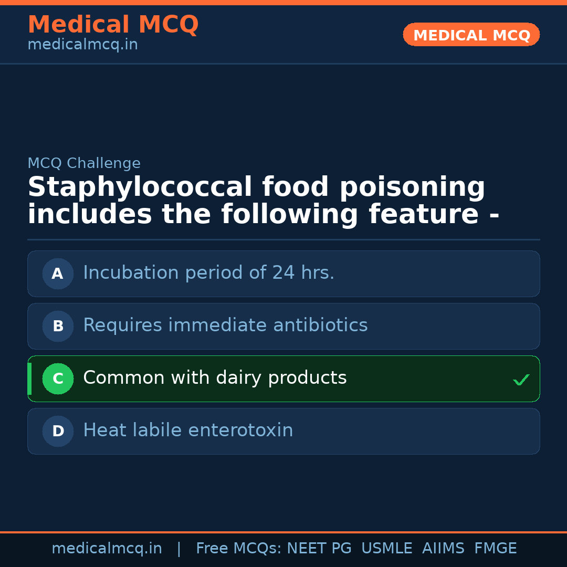Select answer 'Incubation period of 24 hrs.'
The height and width of the screenshot is (567, 567).
pos(208,273)
